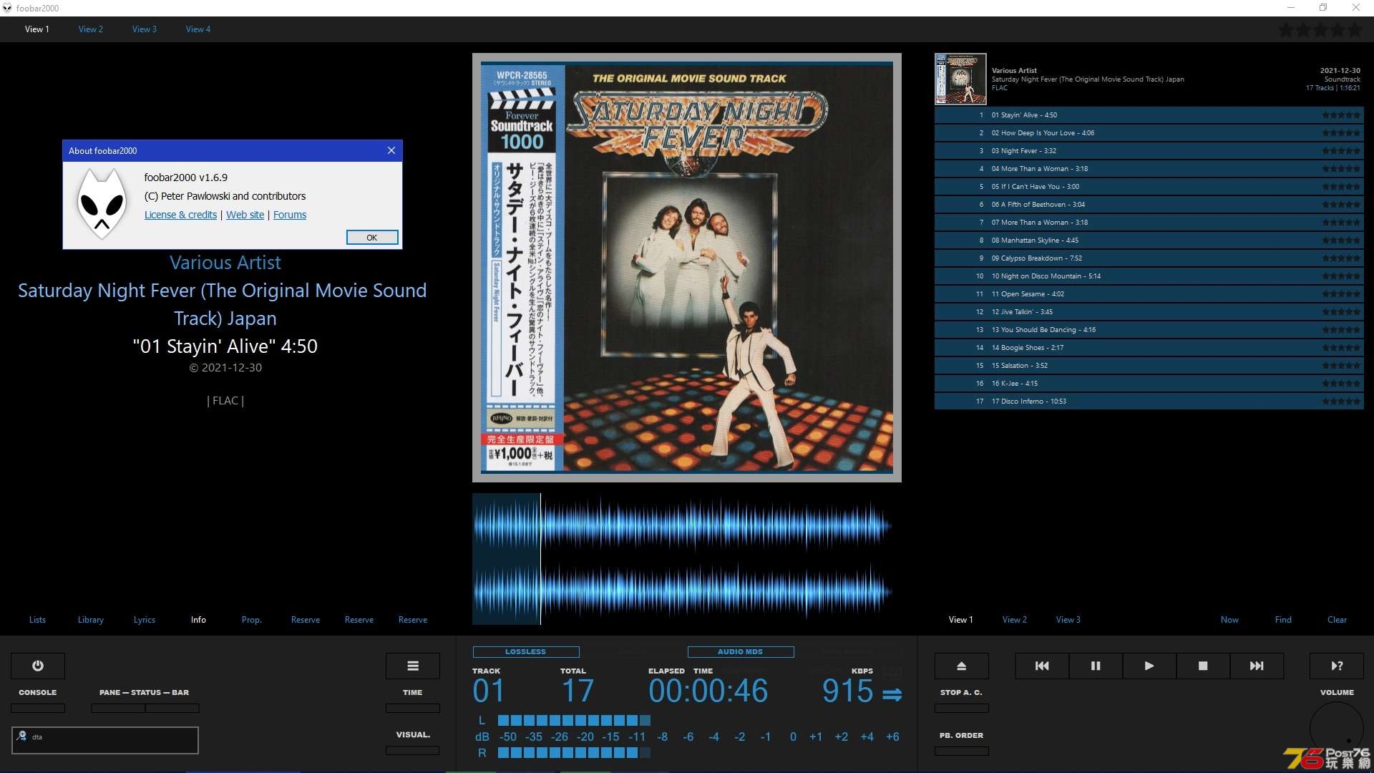Skip to previous track
The image size is (1374, 773).
pos(1042,666)
